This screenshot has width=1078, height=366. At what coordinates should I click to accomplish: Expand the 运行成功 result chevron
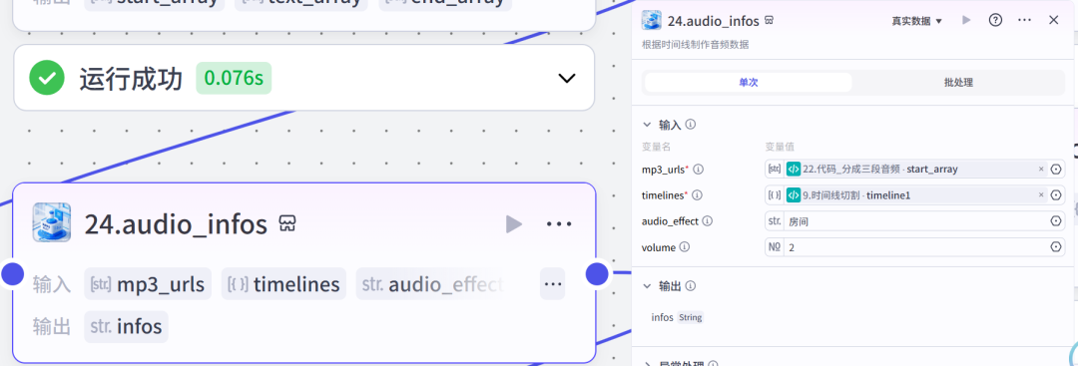(567, 78)
